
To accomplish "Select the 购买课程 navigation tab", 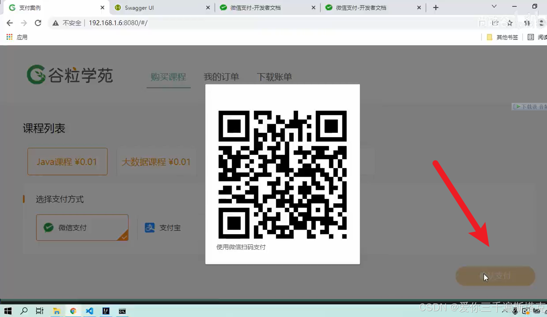I will point(168,77).
